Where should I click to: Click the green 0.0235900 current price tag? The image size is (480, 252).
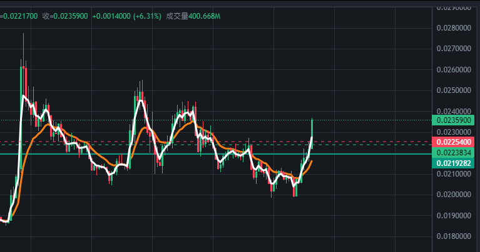click(453, 120)
